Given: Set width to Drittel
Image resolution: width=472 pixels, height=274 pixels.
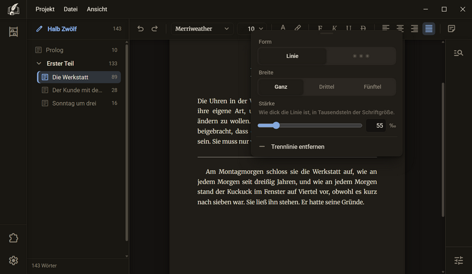Looking at the screenshot, I should [327, 87].
